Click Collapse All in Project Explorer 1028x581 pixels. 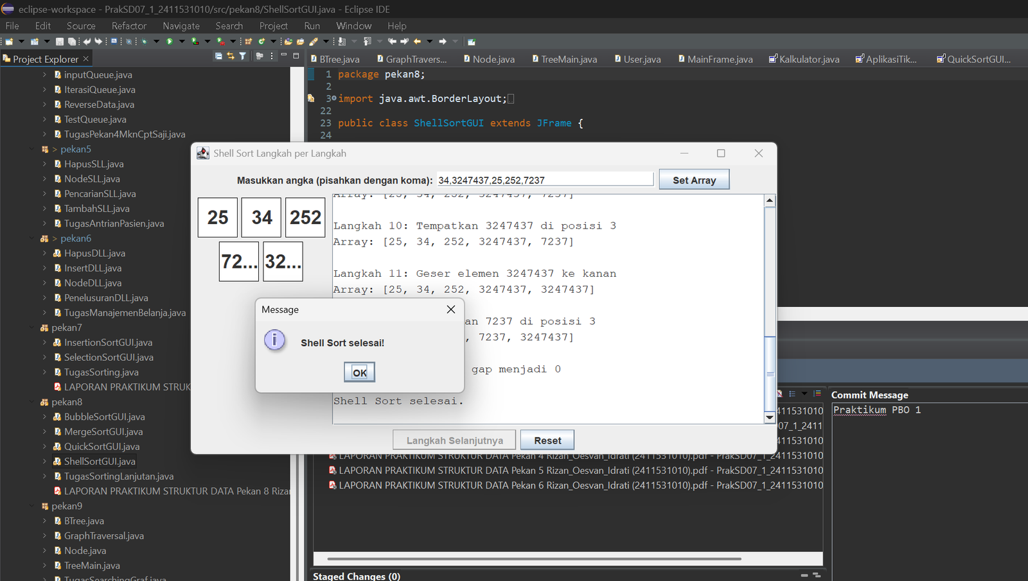tap(218, 56)
